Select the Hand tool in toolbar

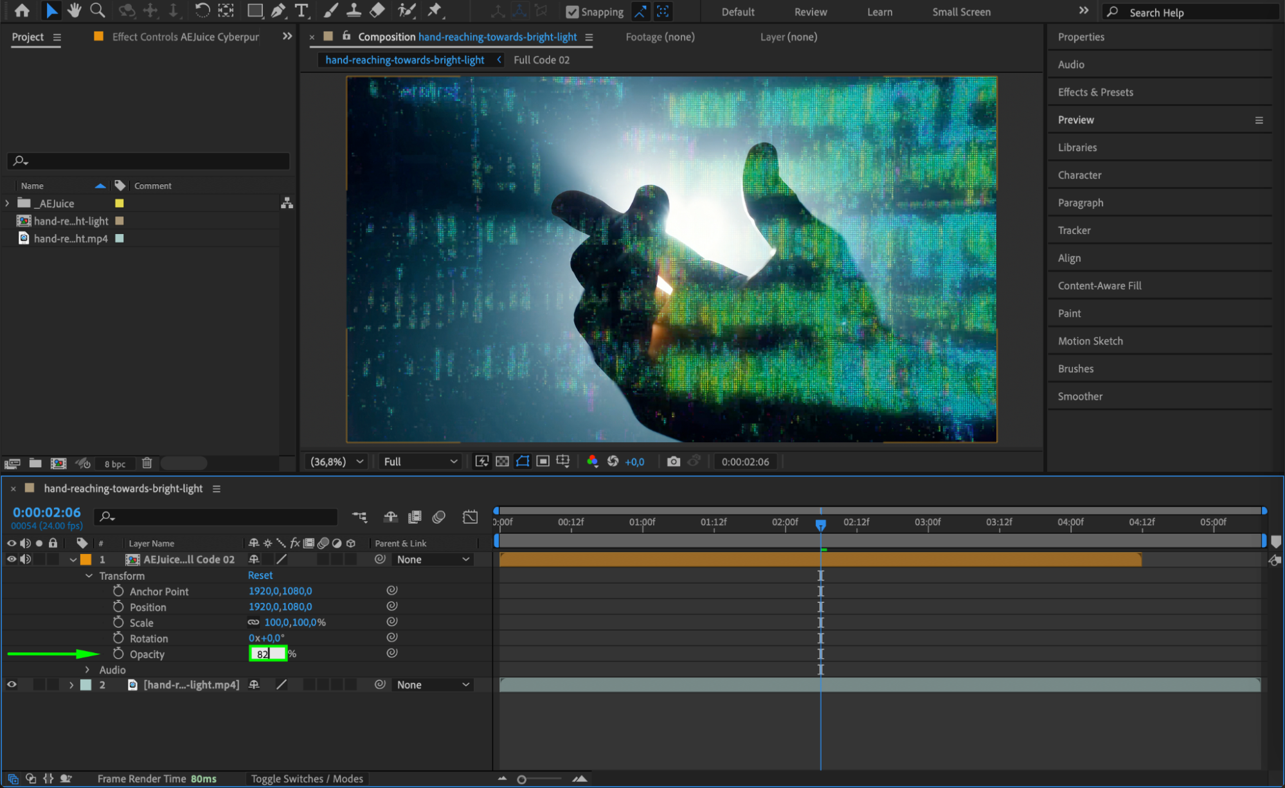(75, 10)
